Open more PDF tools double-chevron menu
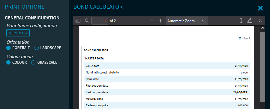270x109 pixels. [x=260, y=21]
